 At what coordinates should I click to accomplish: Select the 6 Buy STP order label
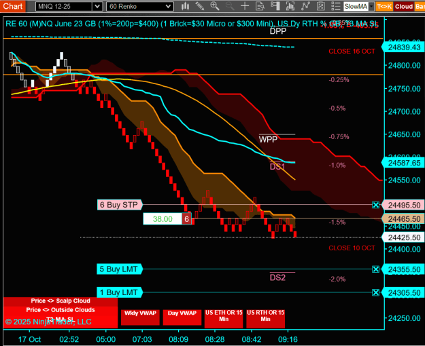coord(120,205)
